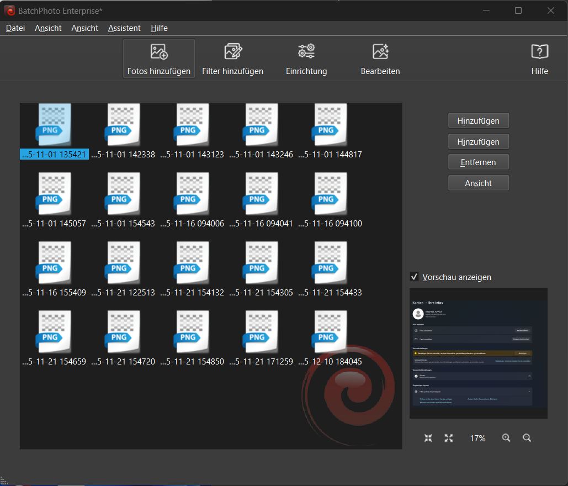Open the Hilfe menu in menu bar
568x486 pixels.
coord(159,28)
